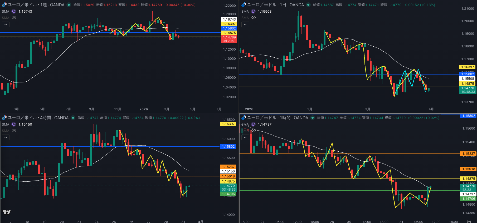477x223 pixels.
Task: Click the EUR/USD flag icon on weekly chart
Action: 4,5
